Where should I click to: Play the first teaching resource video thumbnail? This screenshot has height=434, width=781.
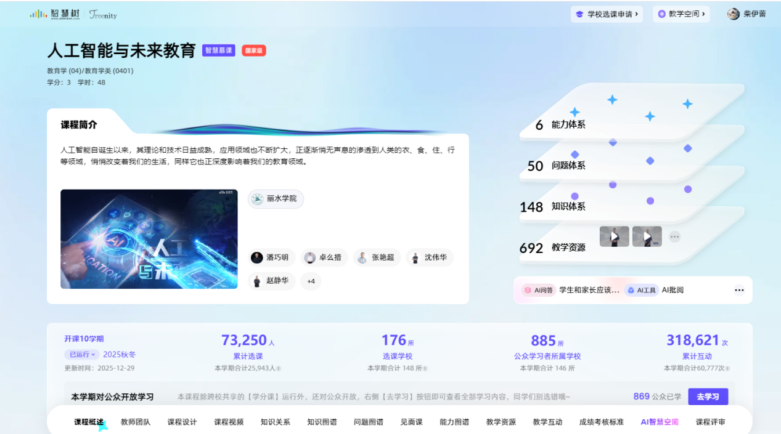pos(614,236)
